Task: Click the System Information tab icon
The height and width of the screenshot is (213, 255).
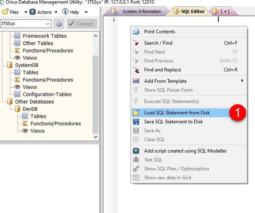Action: pyautogui.click(x=114, y=11)
